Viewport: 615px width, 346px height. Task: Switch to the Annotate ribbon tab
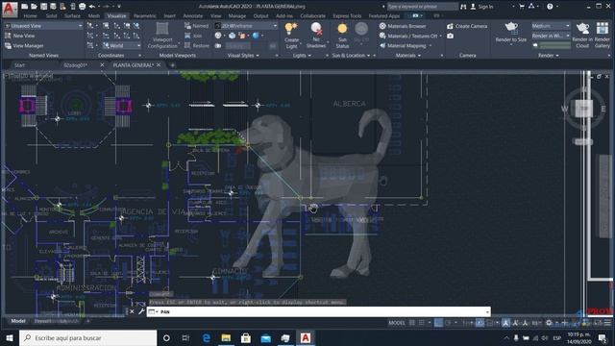click(x=193, y=16)
